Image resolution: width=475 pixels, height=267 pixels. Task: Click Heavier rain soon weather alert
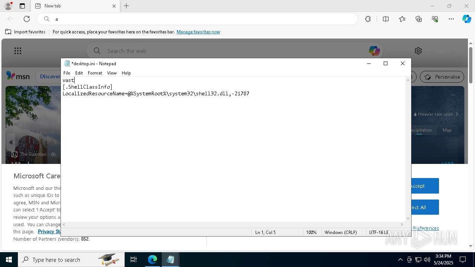pyautogui.click(x=436, y=114)
